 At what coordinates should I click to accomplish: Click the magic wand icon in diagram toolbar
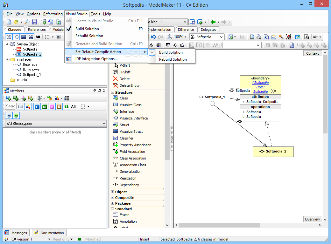click(281, 37)
